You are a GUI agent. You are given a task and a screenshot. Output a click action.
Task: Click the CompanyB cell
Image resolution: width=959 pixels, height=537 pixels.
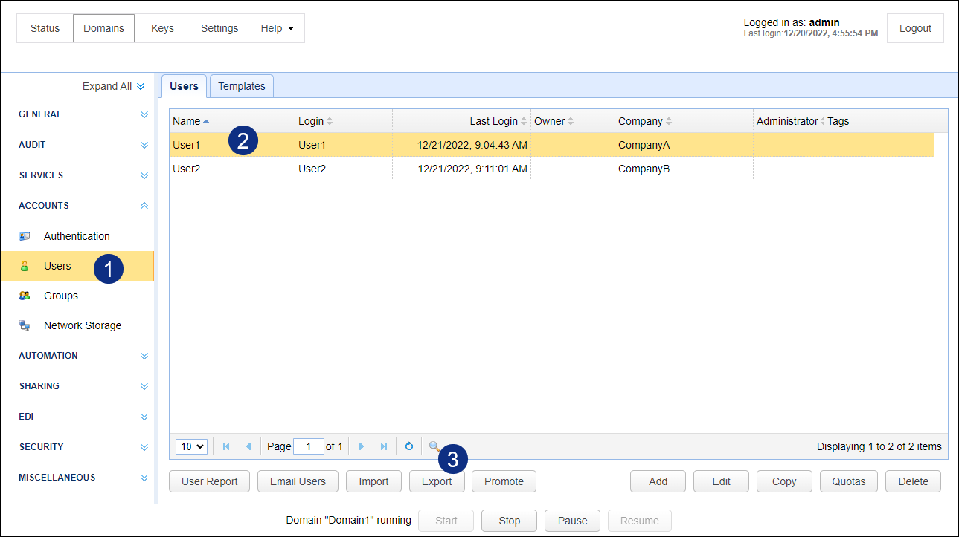(684, 169)
